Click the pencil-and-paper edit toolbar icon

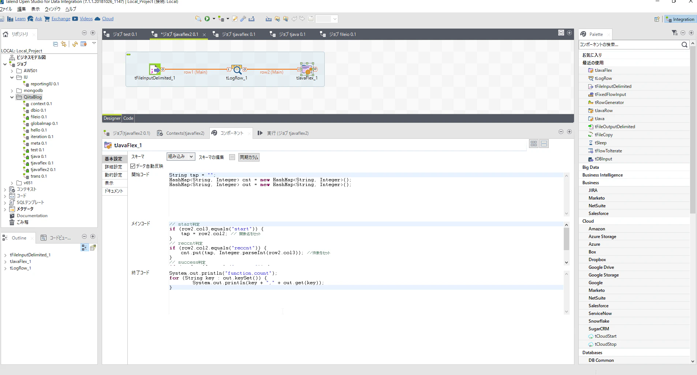tap(235, 19)
